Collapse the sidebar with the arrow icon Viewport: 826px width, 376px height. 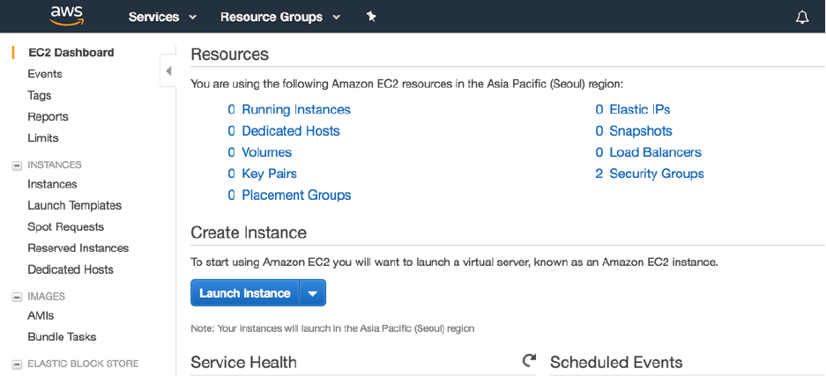tap(168, 71)
